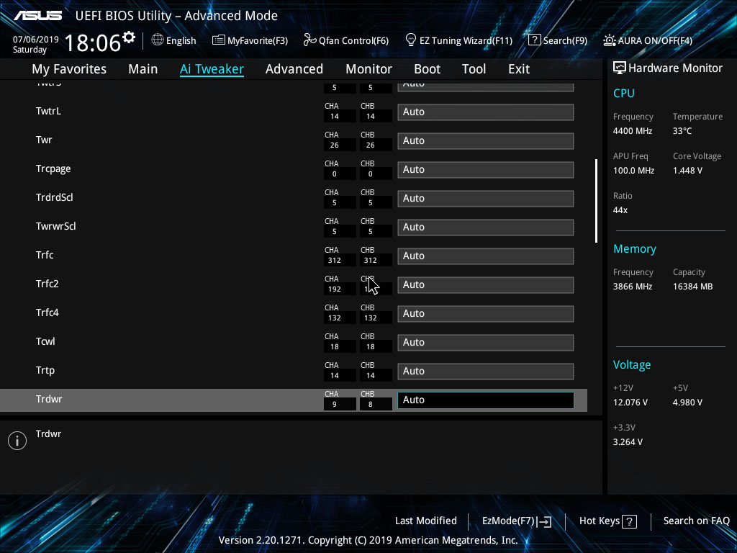Click the TwrwrScl Auto value field
Image resolution: width=737 pixels, height=553 pixels.
[486, 227]
